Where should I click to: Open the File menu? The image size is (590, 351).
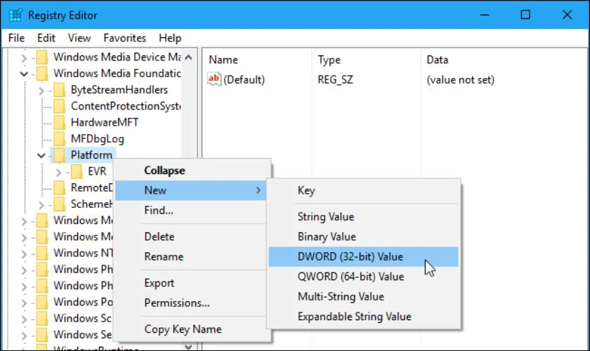pos(17,38)
